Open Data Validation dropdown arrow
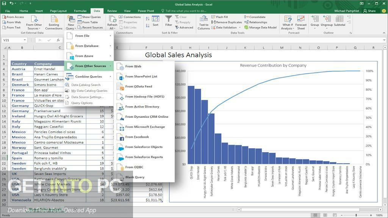Image resolution: width=388 pixels, height=218 pixels. coord(240,27)
